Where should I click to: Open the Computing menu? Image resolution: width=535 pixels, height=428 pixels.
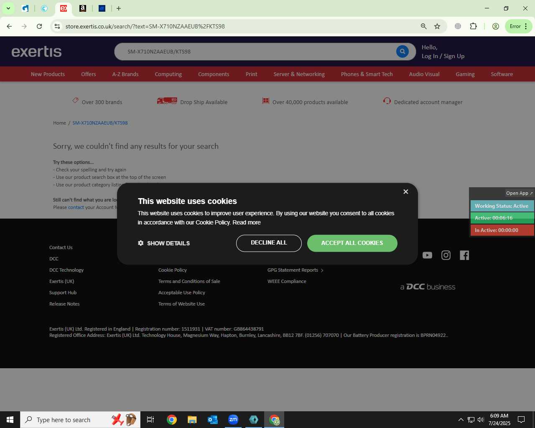click(x=168, y=74)
